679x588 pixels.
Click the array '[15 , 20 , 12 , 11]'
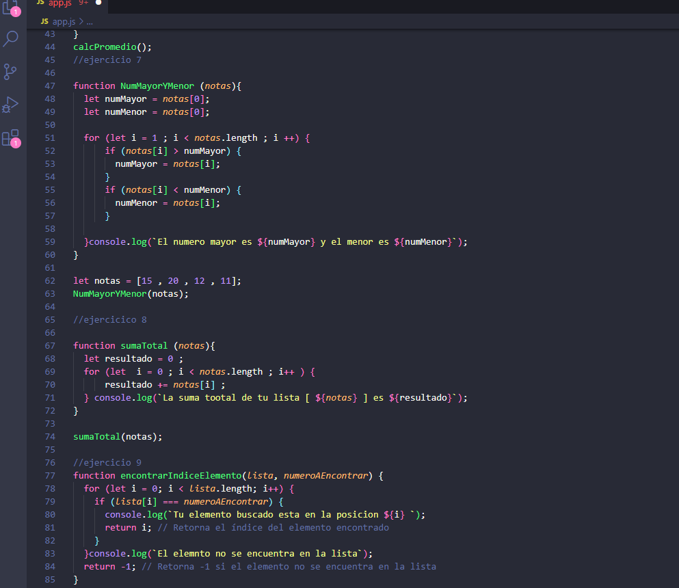click(x=186, y=280)
